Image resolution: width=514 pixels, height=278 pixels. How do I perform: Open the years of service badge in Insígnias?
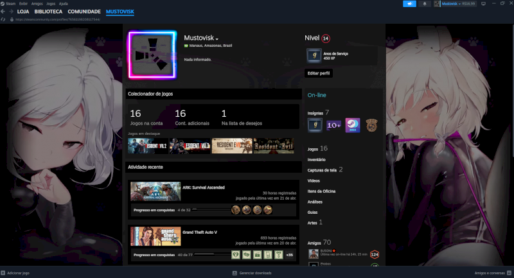point(315,125)
